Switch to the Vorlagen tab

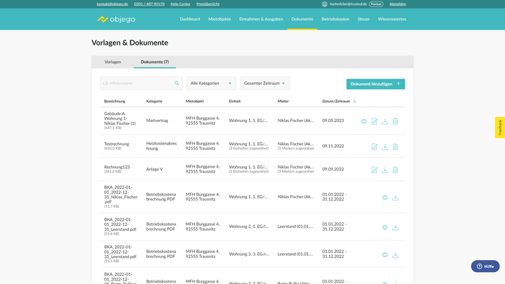point(112,62)
